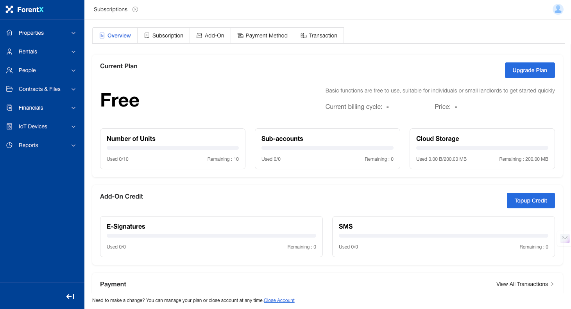The width and height of the screenshot is (571, 309).
Task: Click the Close Account link
Action: tap(279, 300)
